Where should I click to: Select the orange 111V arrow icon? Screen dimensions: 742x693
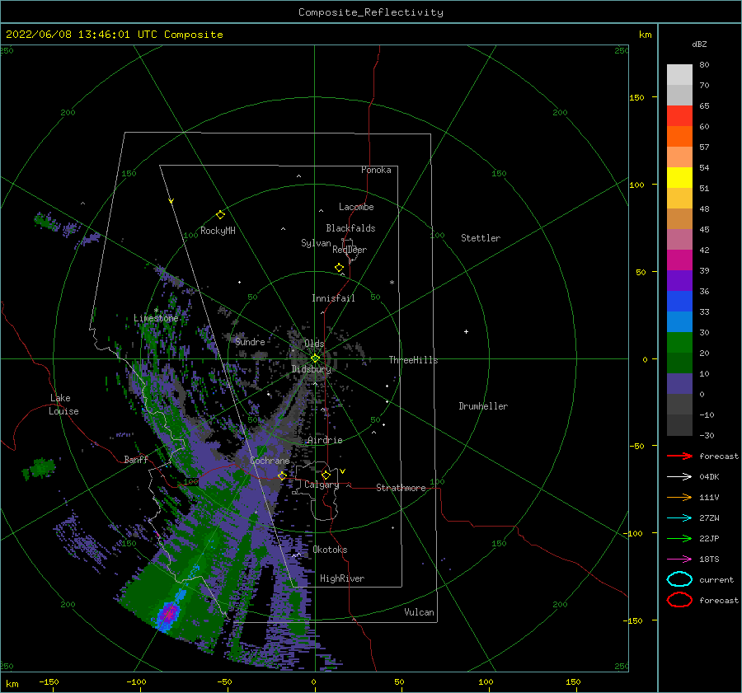click(679, 497)
